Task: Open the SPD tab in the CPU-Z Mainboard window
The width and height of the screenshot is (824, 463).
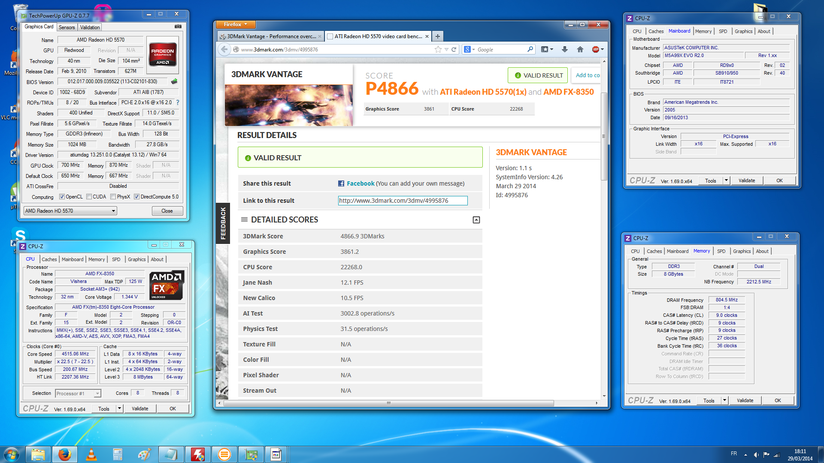Action: coord(723,31)
